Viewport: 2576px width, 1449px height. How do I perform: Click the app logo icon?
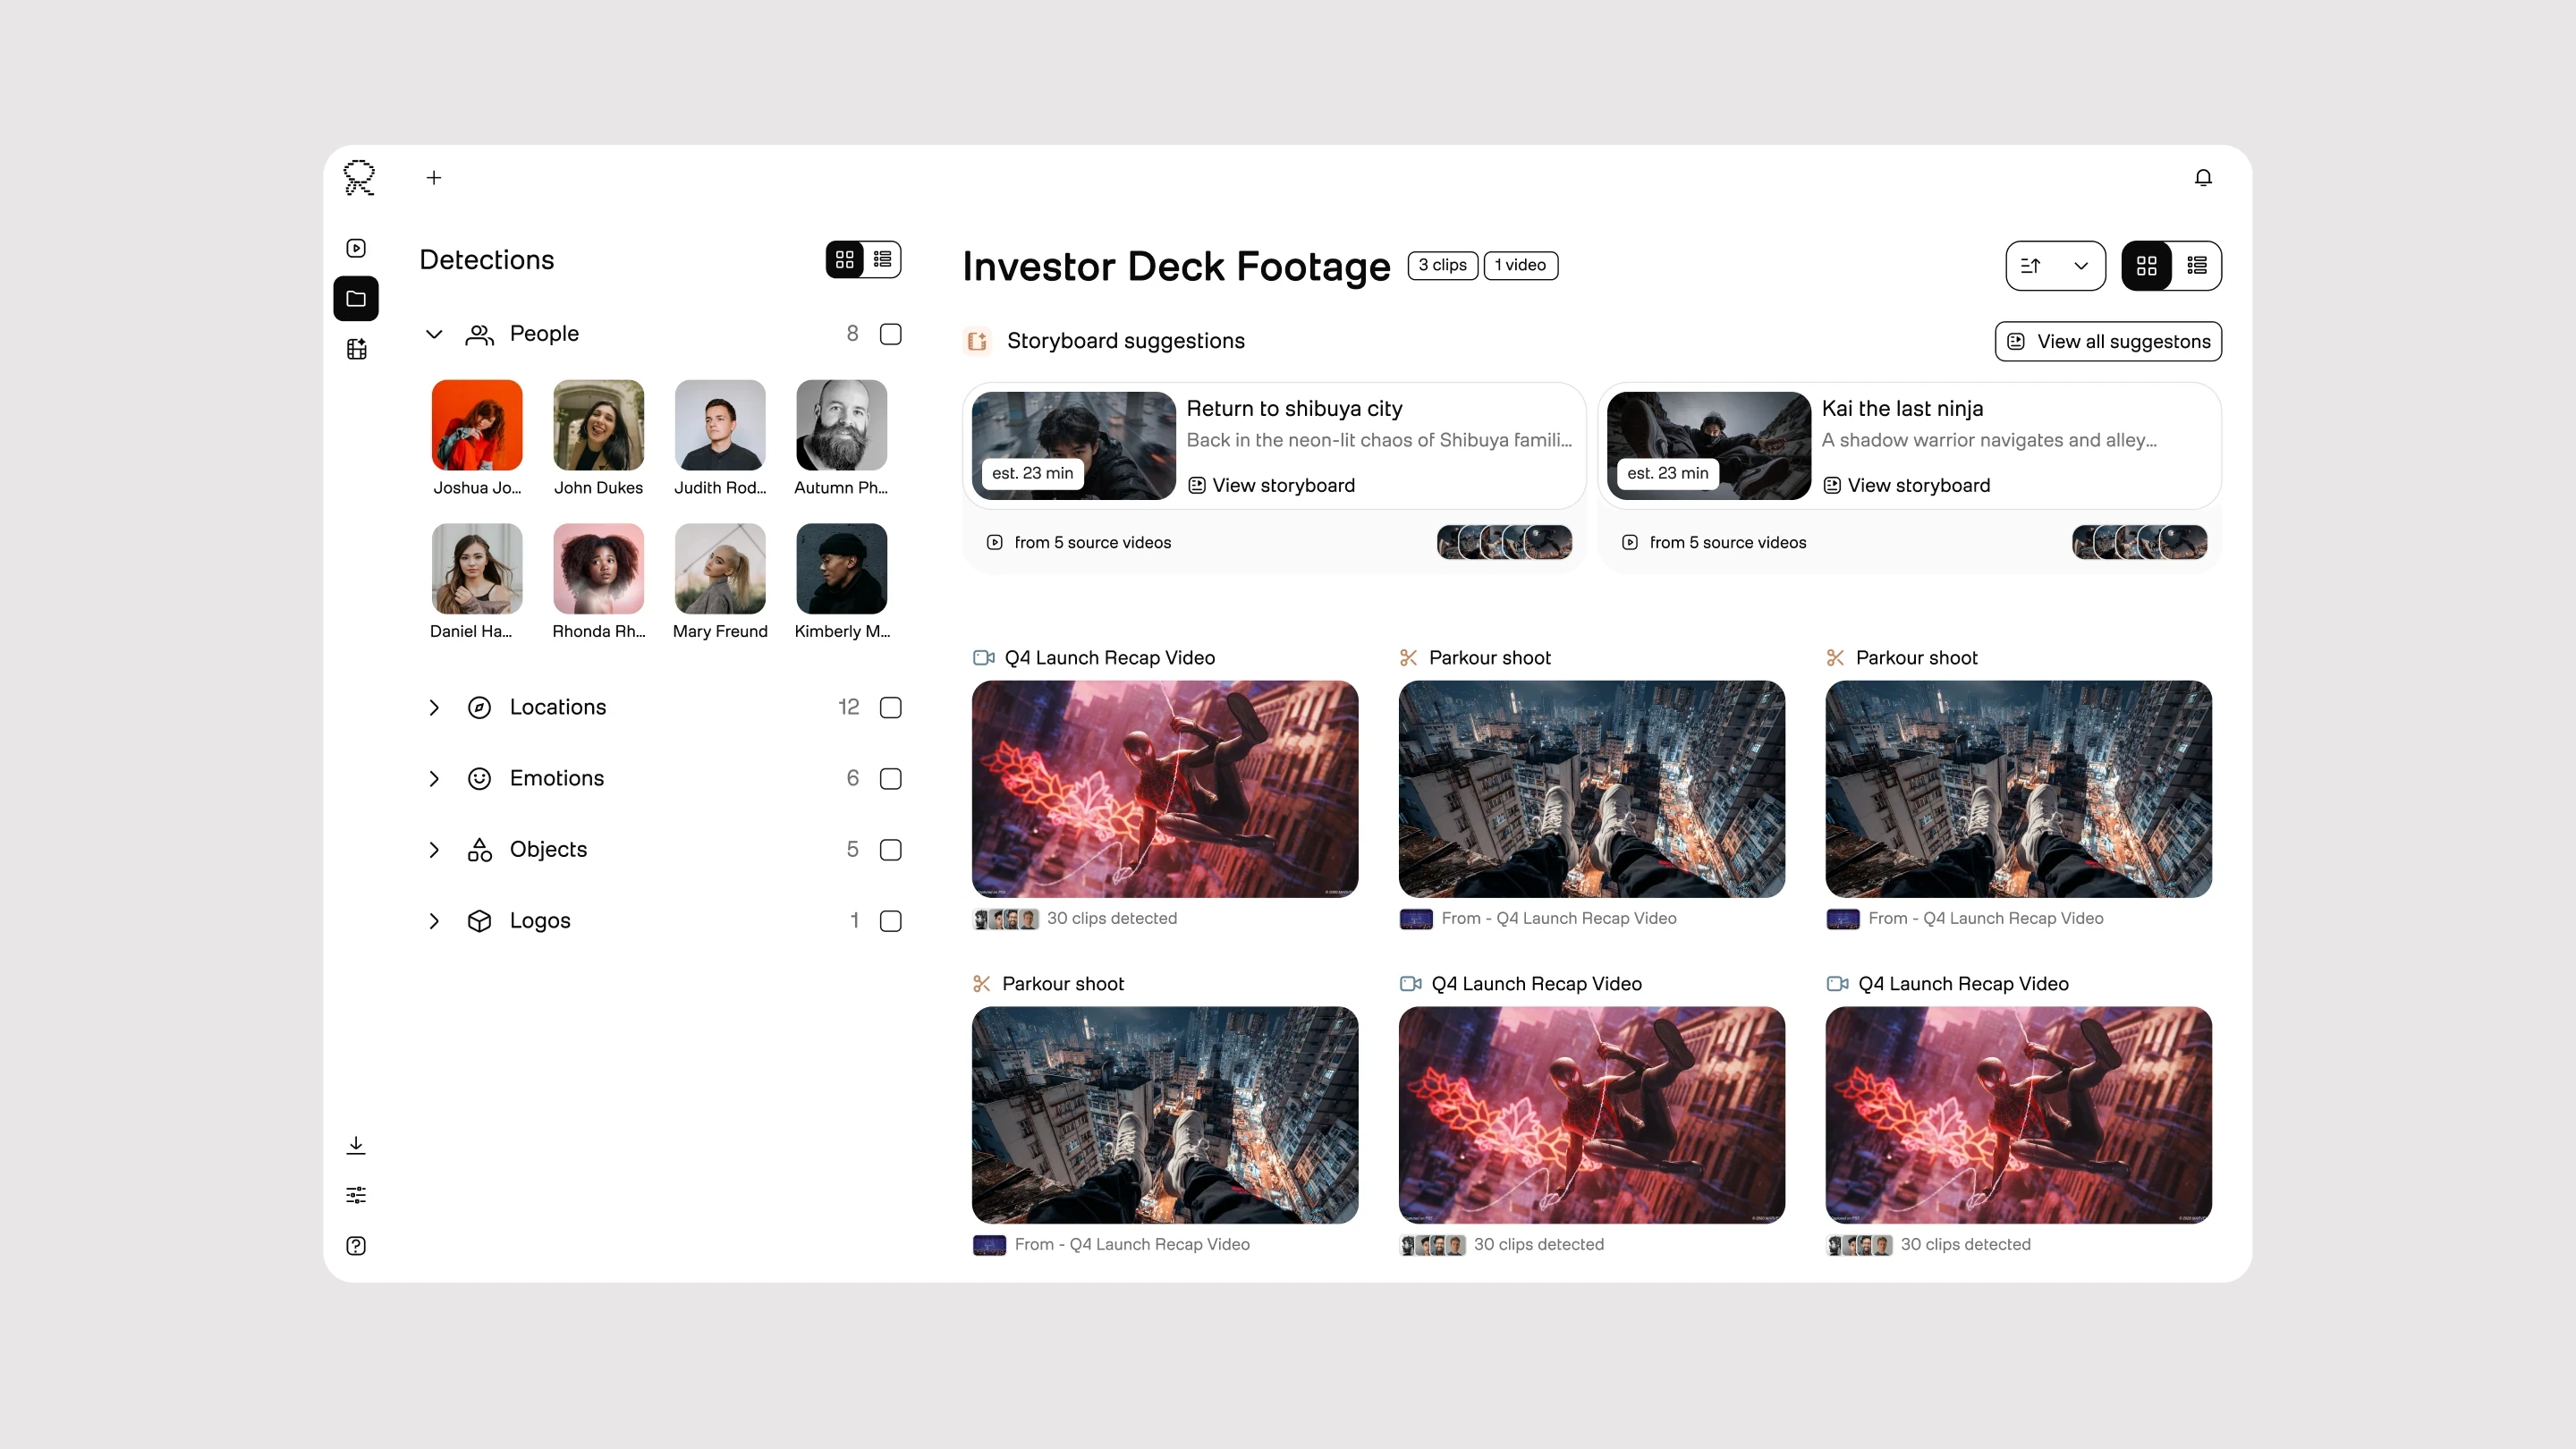coord(359,178)
